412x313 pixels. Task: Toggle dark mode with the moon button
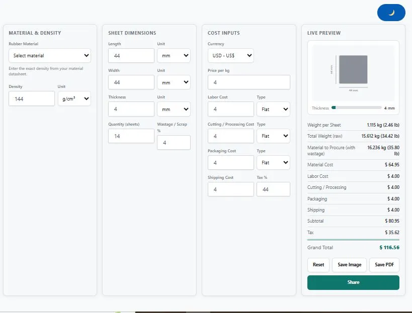pos(391,13)
